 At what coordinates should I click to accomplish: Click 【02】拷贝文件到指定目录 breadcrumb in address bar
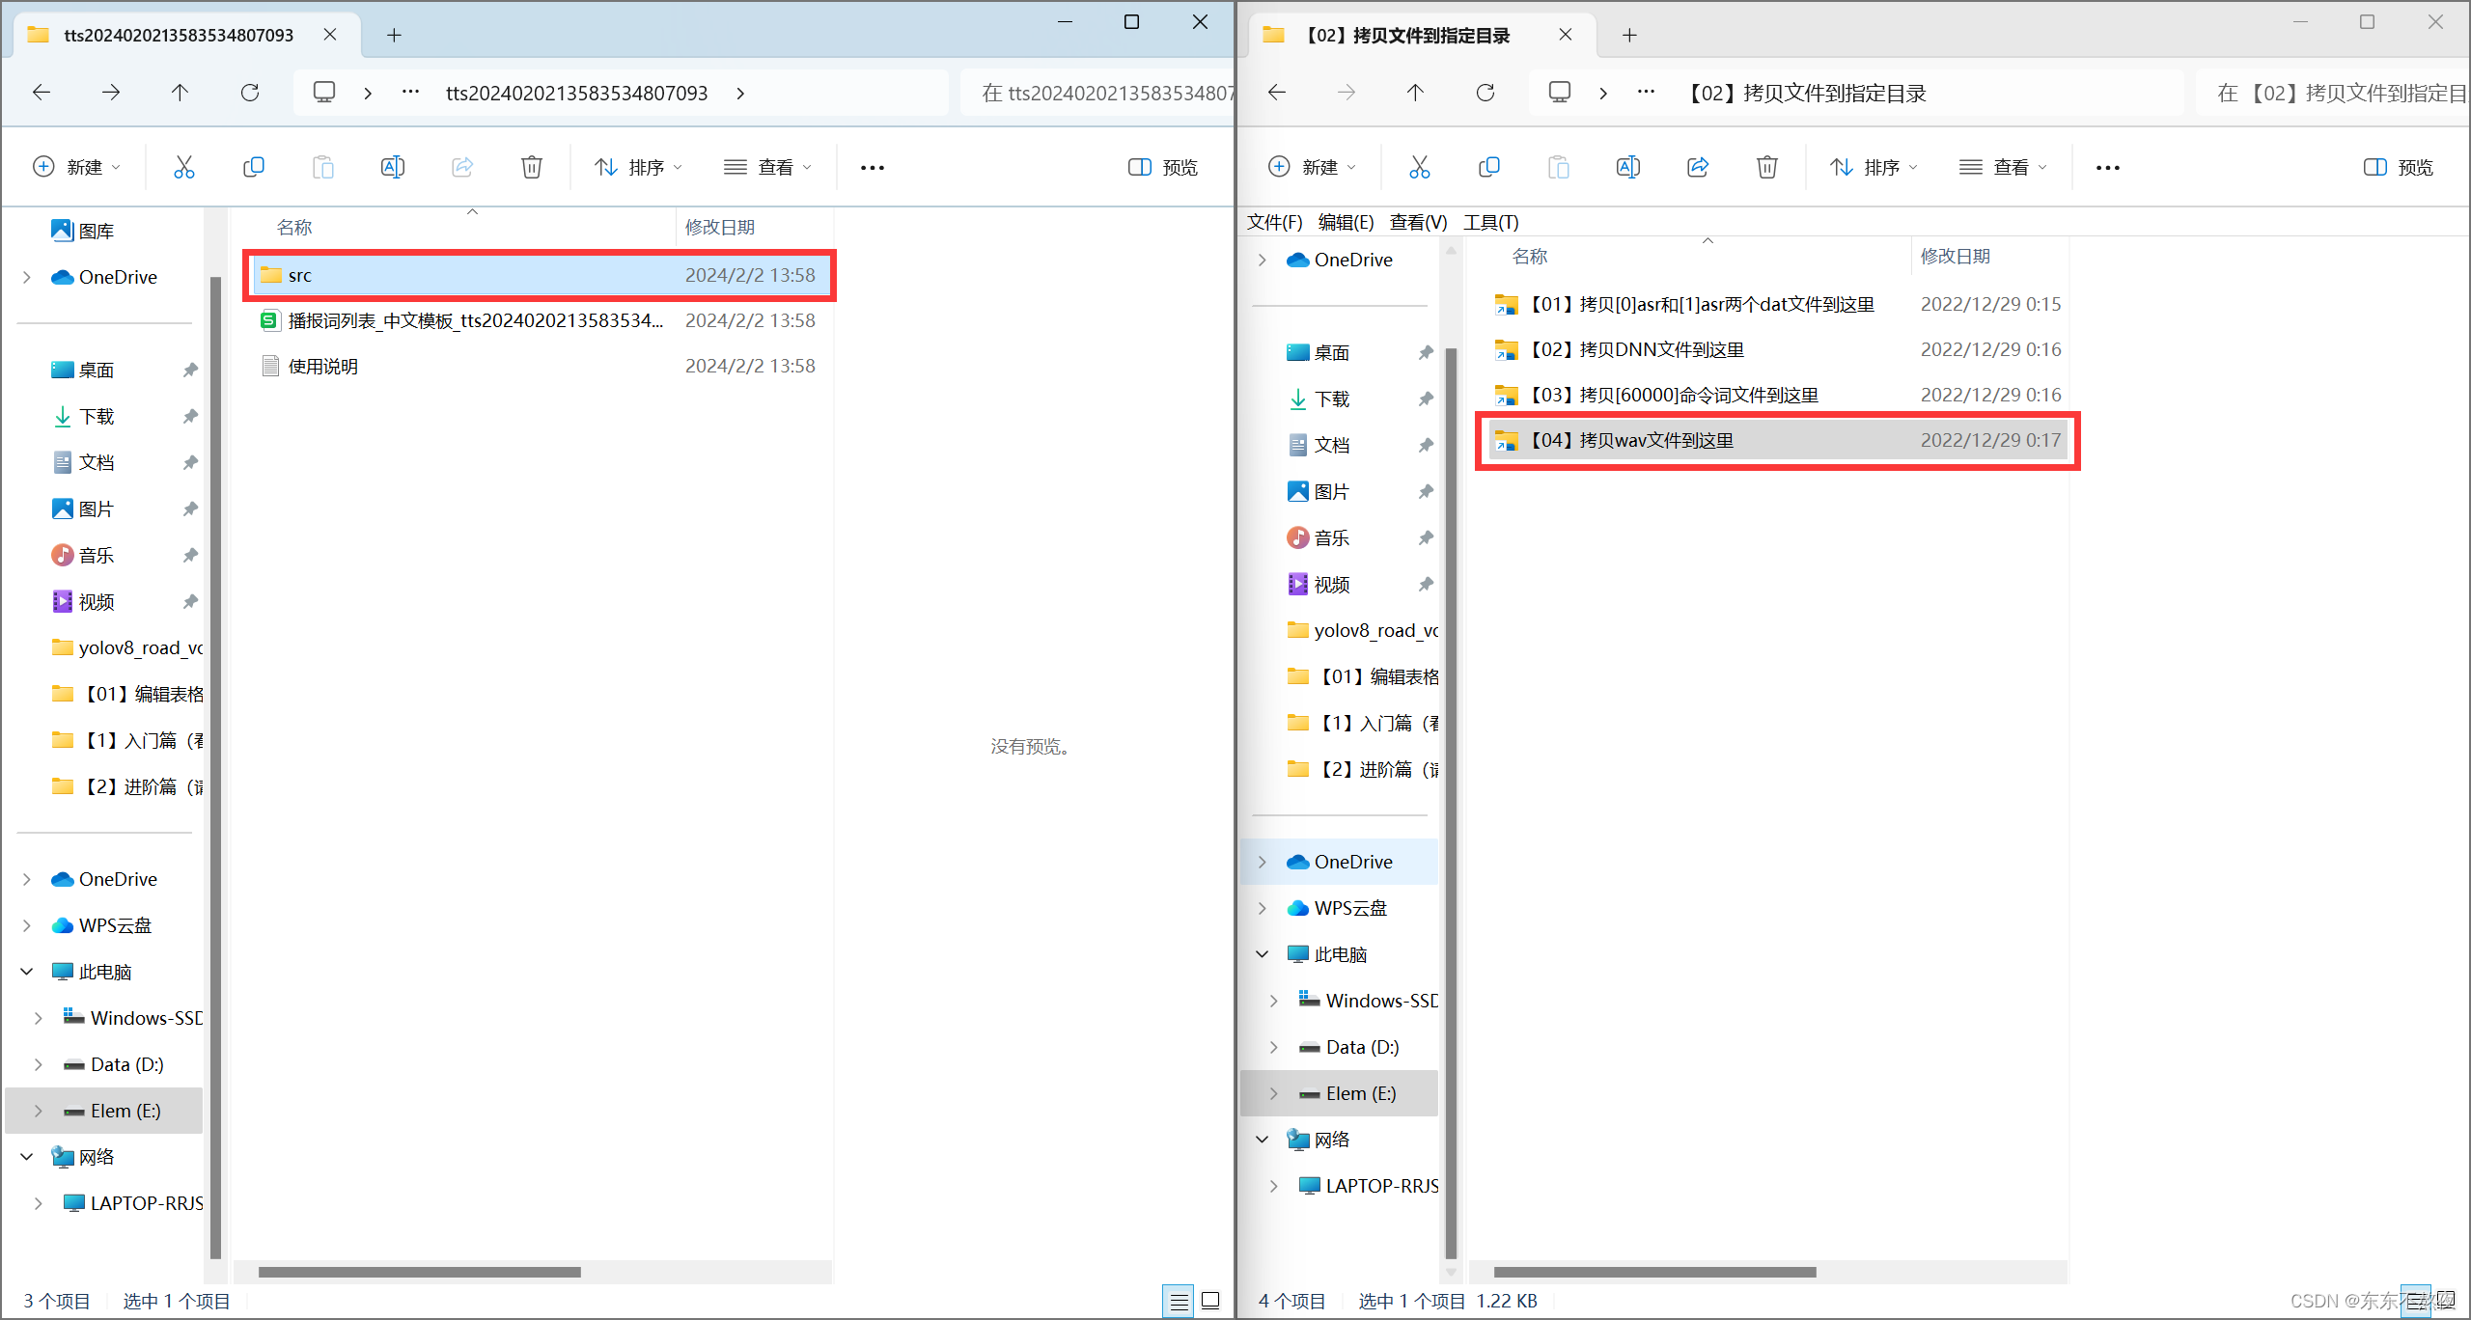coord(1805,94)
